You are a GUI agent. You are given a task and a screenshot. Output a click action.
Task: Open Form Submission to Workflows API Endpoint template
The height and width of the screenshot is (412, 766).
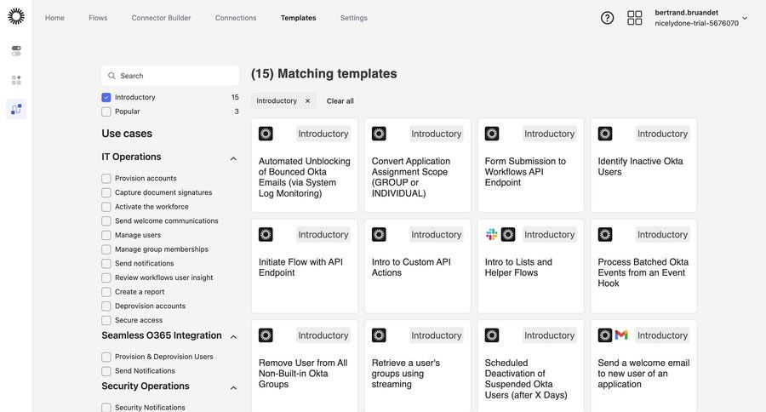[530, 165]
